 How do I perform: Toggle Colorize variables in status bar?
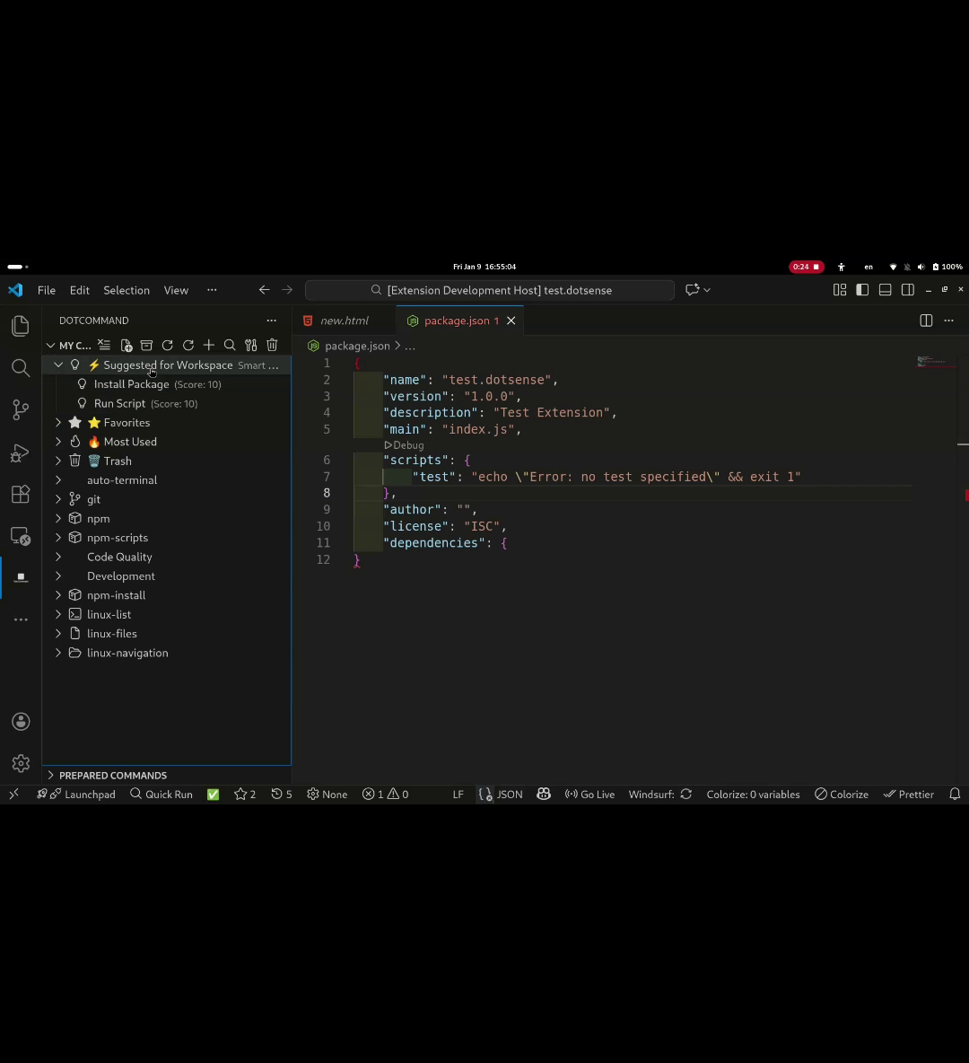(753, 794)
